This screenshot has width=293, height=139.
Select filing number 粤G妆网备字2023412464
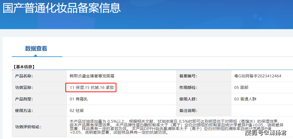coord(258,76)
